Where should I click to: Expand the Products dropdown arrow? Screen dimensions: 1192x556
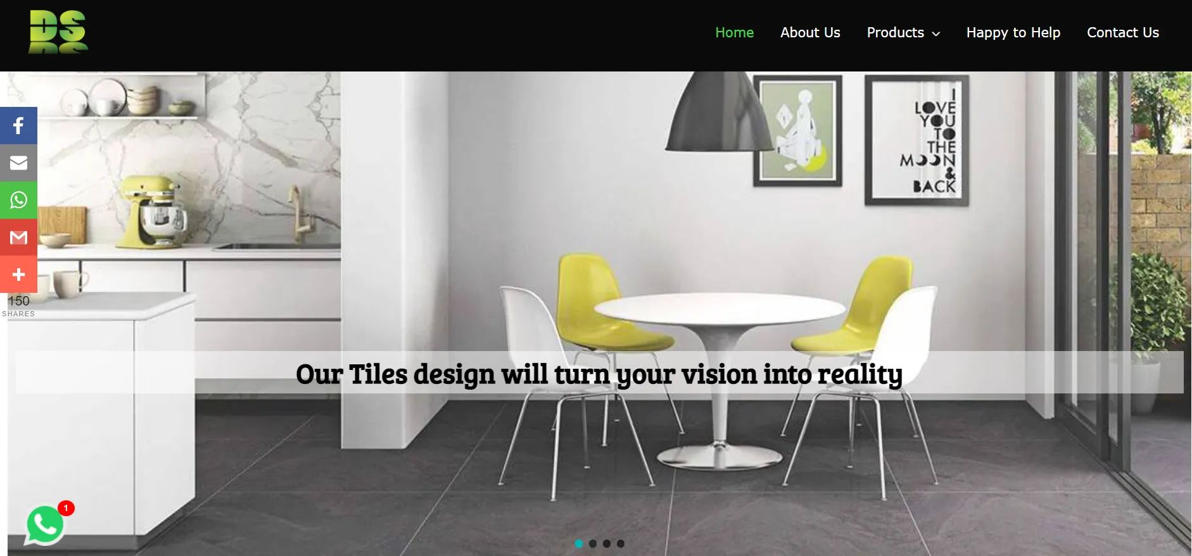(936, 34)
